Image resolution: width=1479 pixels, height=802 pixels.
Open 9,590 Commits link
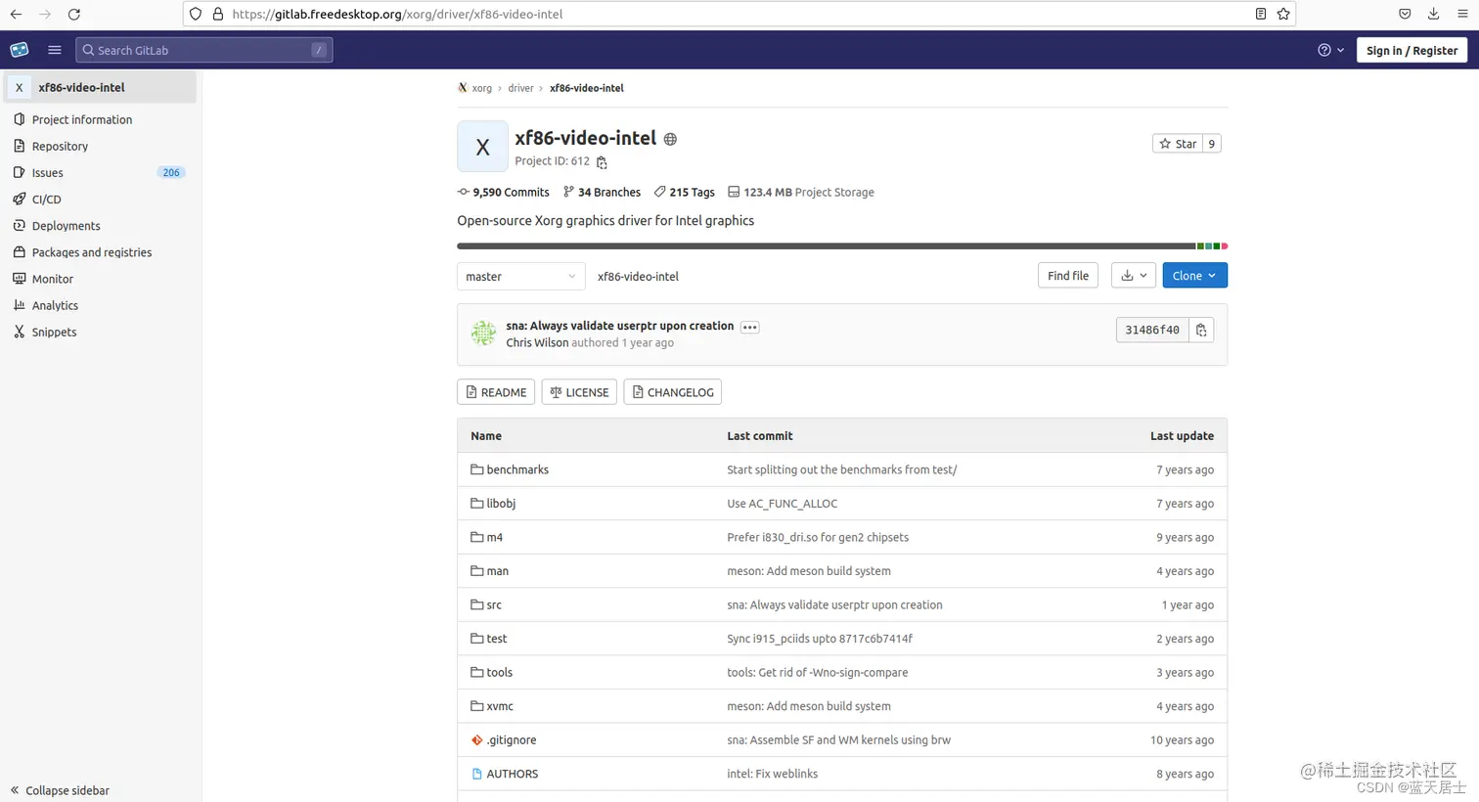click(x=504, y=193)
